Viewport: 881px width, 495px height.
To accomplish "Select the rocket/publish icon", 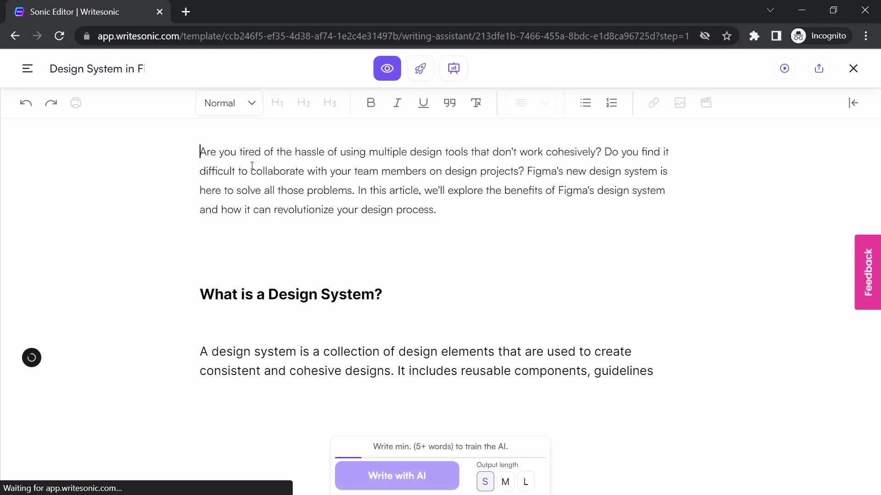I will [x=421, y=68].
